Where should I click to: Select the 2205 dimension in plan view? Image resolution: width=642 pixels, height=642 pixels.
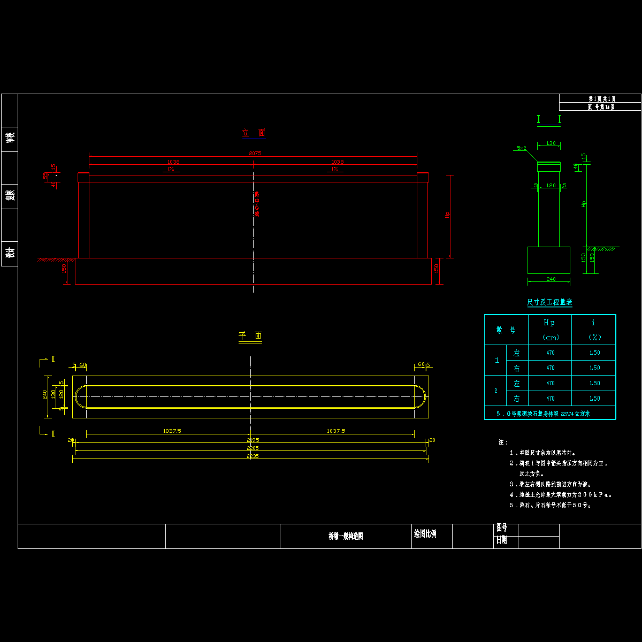pyautogui.click(x=253, y=448)
